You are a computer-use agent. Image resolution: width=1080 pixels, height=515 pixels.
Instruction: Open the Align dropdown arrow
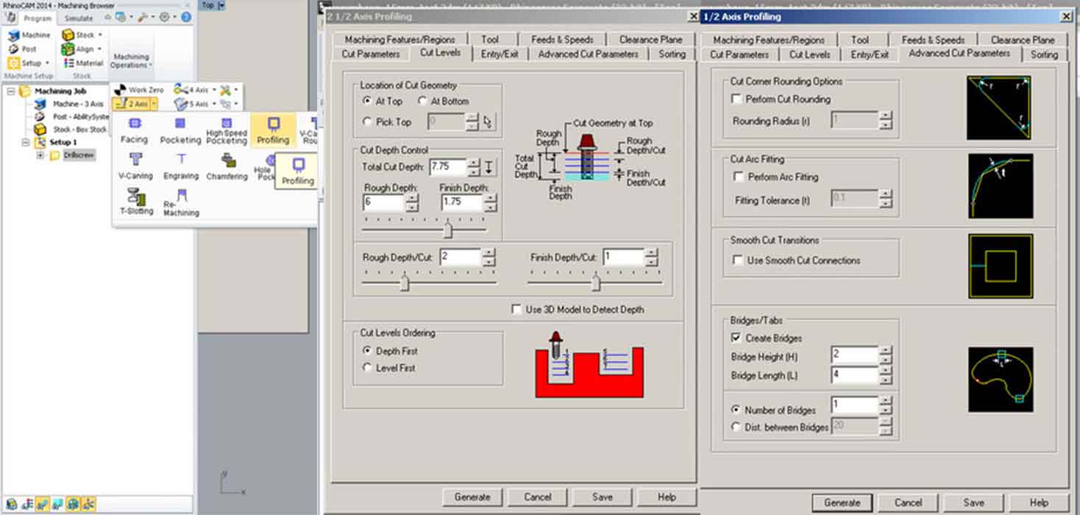(100, 49)
